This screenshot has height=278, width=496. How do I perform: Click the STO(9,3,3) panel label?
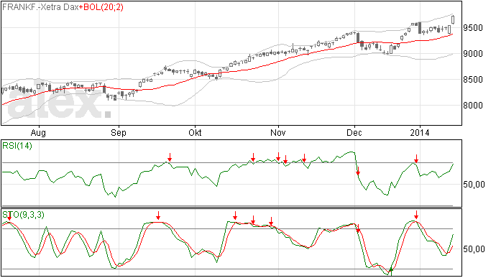[24, 215]
